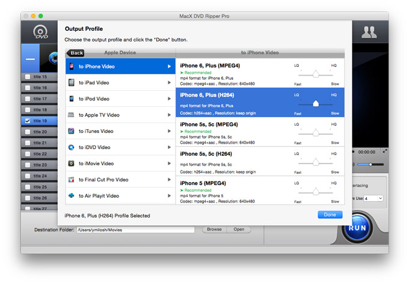
Task: Click the fullscreen expand icon in preview
Action: [385, 151]
